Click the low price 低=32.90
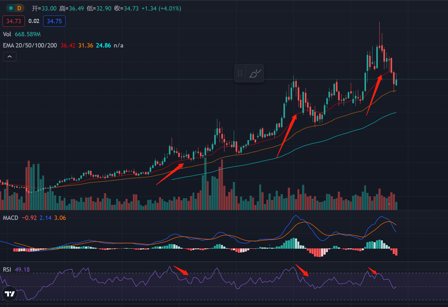448x307 pixels. point(99,8)
